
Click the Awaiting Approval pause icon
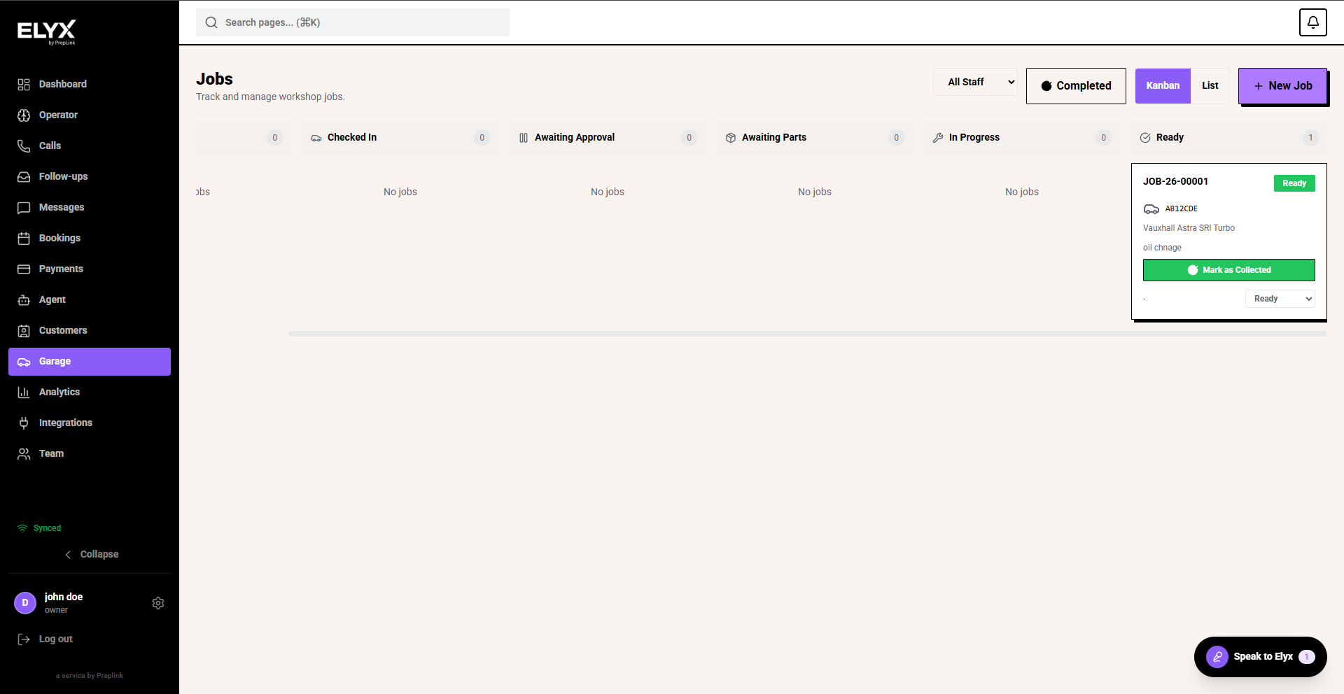(524, 138)
